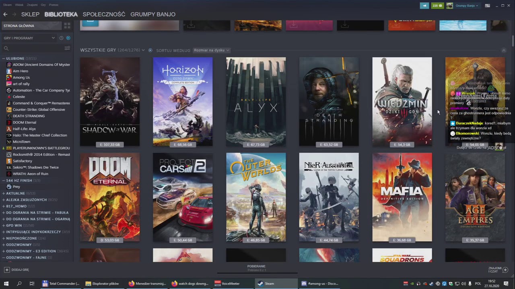Select Prey in the sidebar list

[x=16, y=187]
